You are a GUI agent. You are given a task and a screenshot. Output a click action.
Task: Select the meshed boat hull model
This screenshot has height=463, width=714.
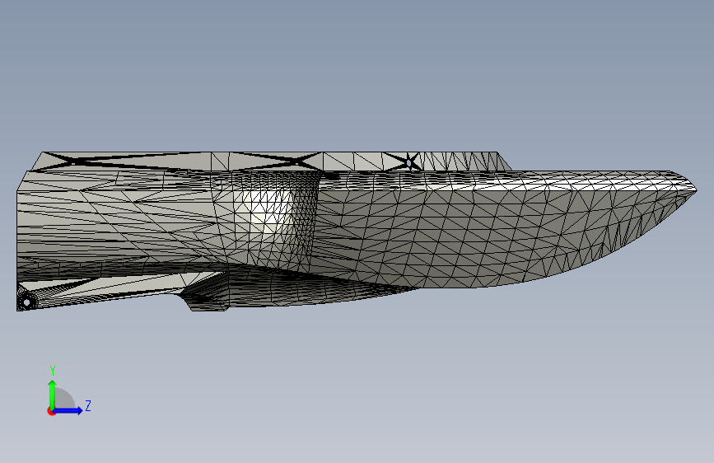(x=357, y=231)
